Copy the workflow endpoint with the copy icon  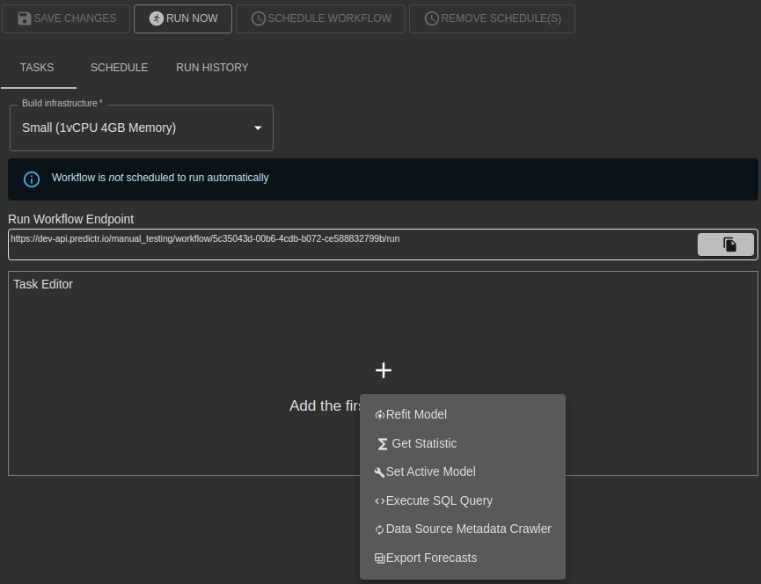coord(730,244)
